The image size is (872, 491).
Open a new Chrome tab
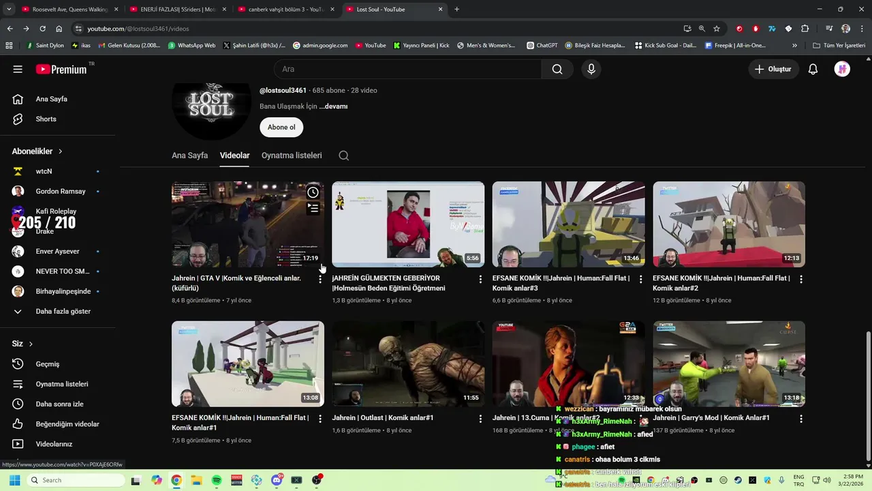point(456,10)
